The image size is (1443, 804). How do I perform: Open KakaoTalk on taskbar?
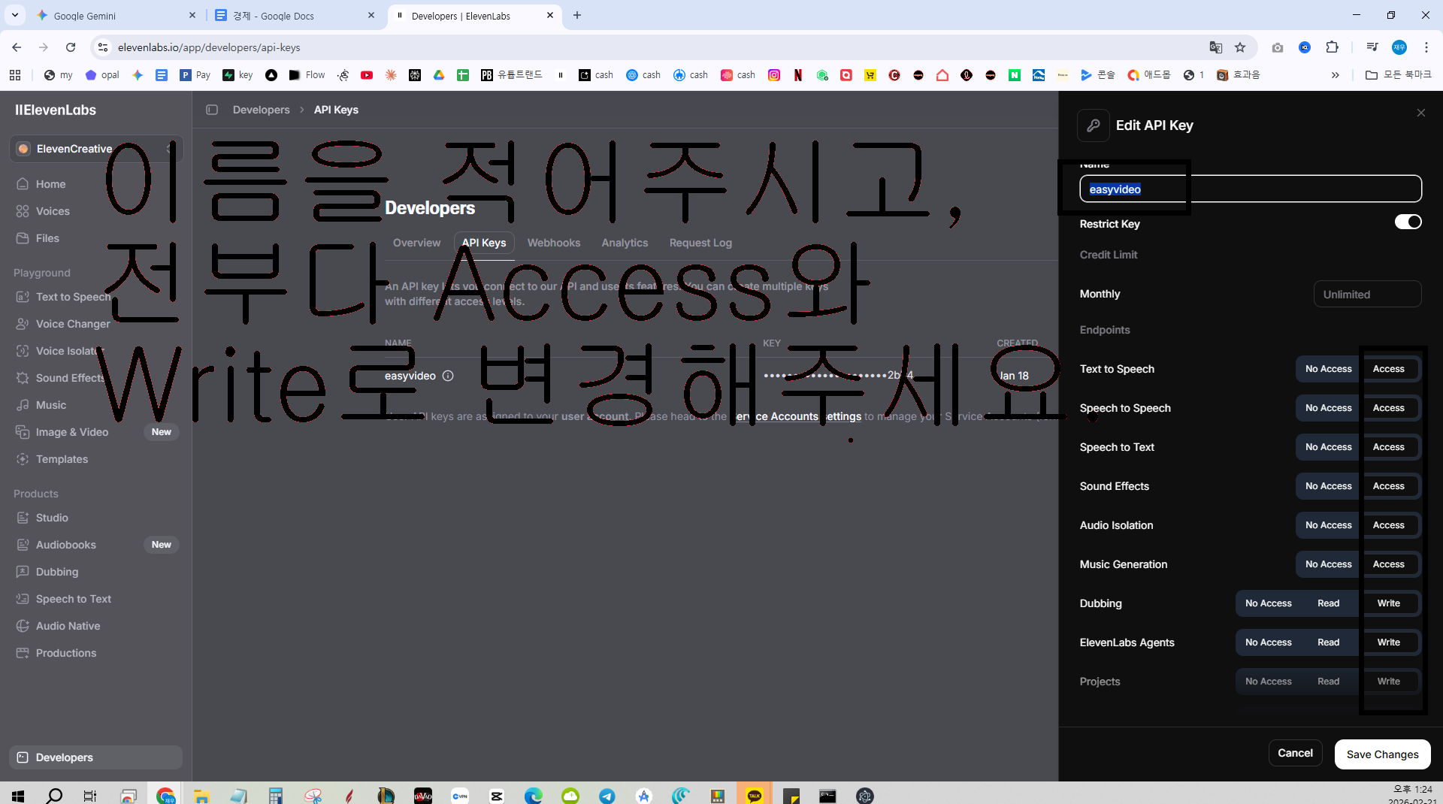tap(755, 796)
